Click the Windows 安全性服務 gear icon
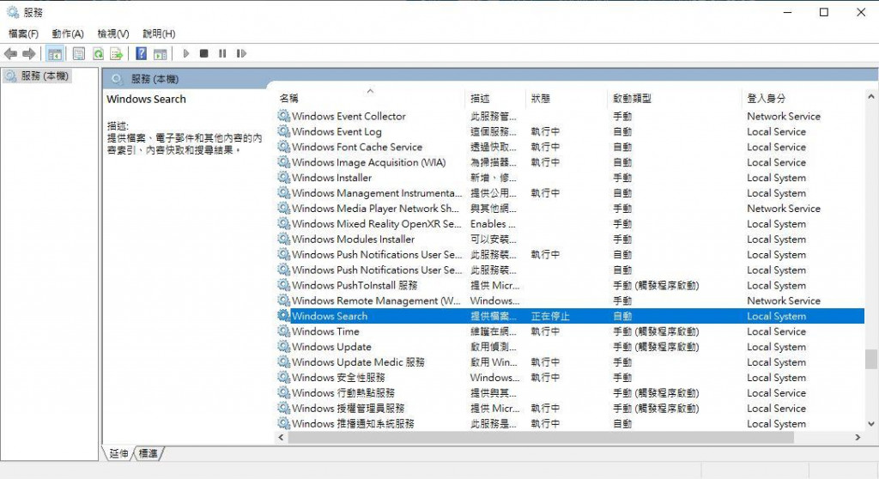Image resolution: width=879 pixels, height=479 pixels. [x=283, y=378]
